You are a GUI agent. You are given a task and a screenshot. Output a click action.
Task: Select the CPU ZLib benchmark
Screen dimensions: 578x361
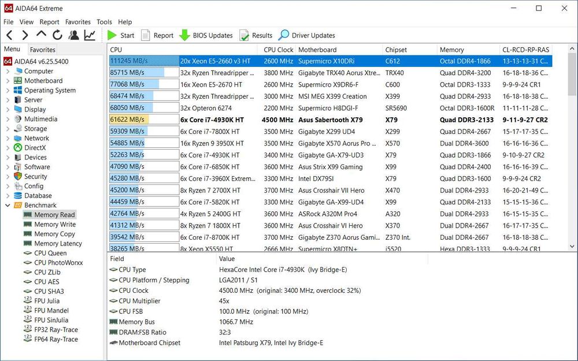(x=42, y=272)
